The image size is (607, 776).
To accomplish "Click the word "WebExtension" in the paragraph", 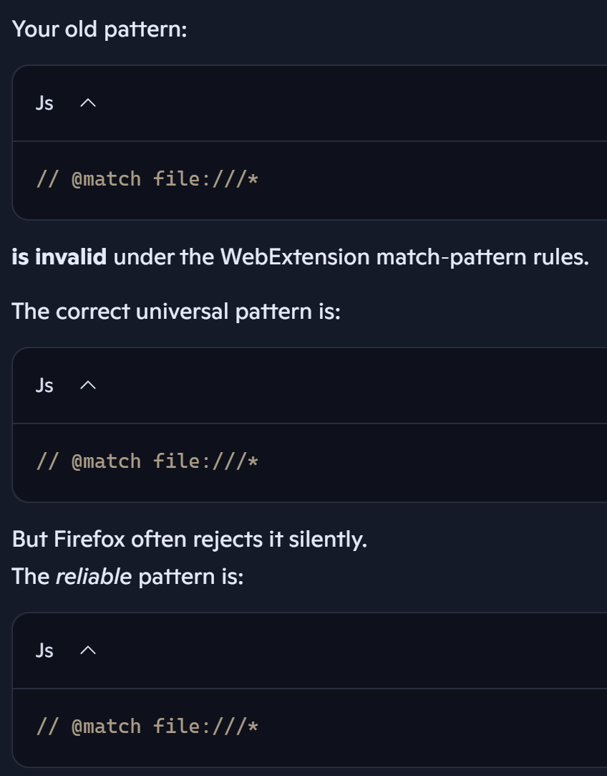I will click(295, 257).
